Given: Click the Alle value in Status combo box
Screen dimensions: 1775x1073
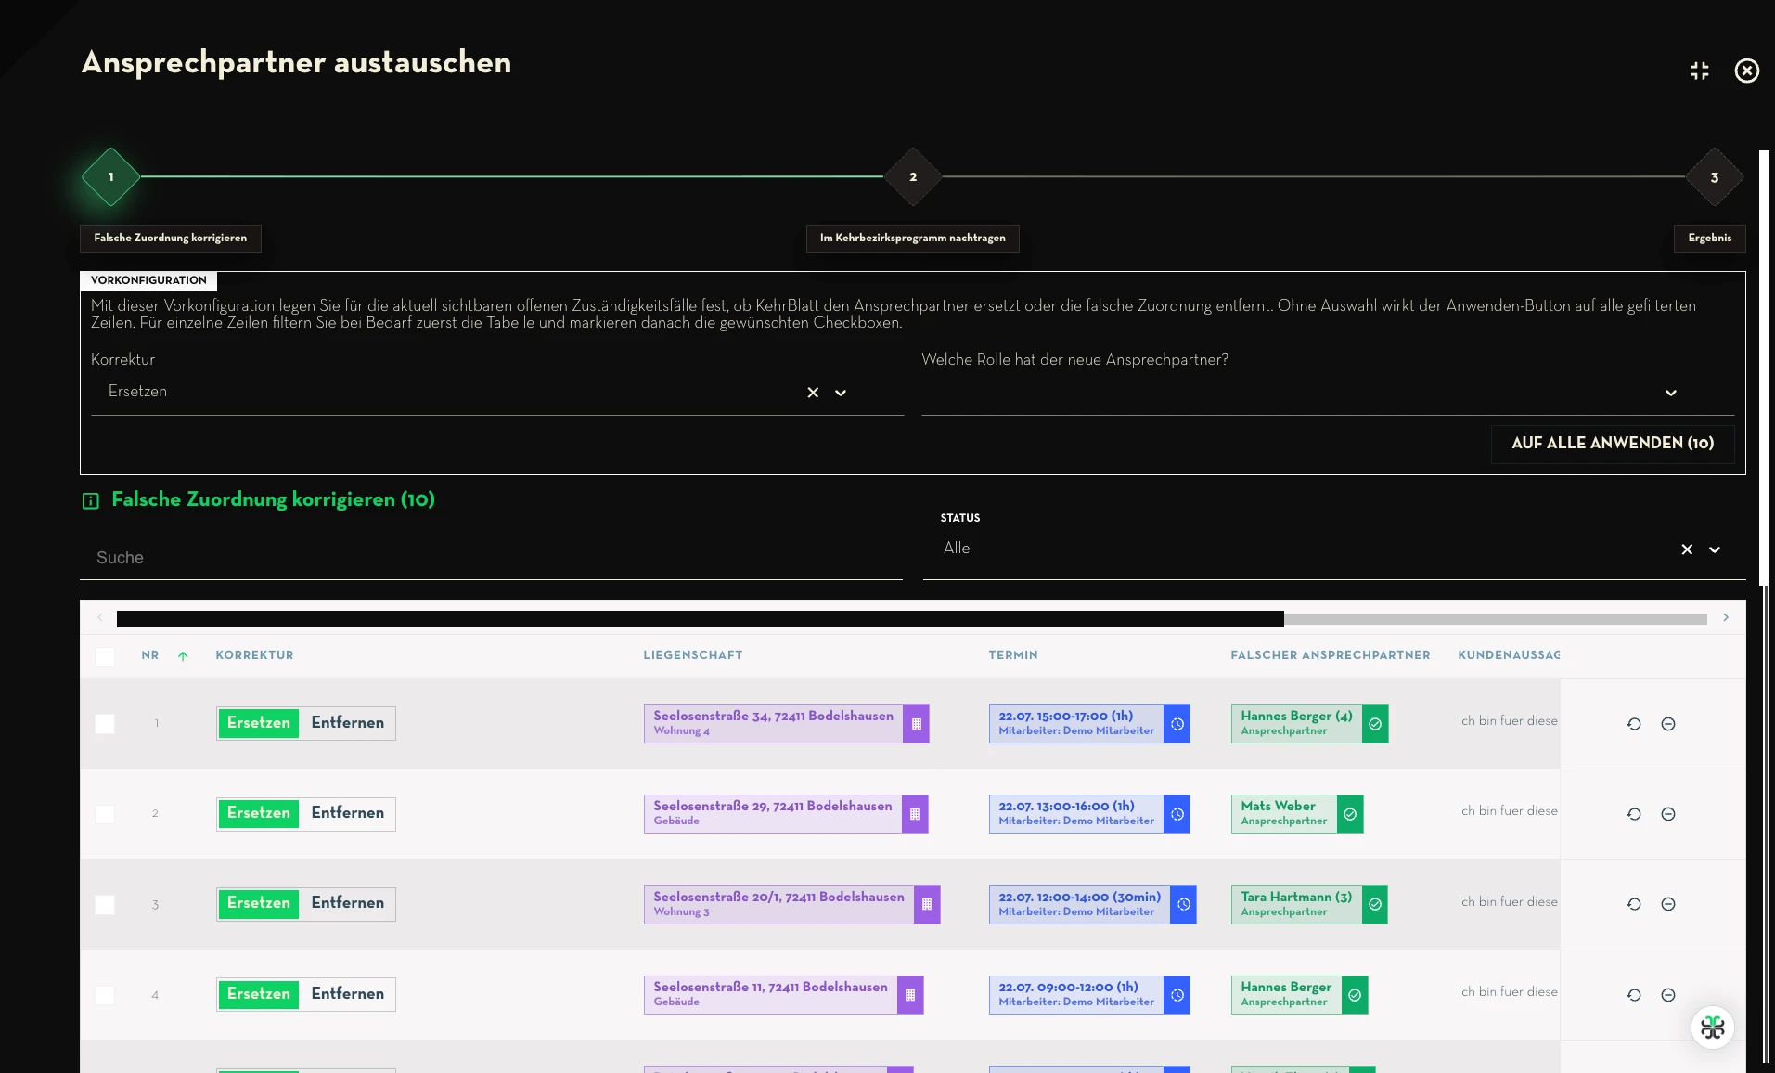Looking at the screenshot, I should click(x=957, y=549).
